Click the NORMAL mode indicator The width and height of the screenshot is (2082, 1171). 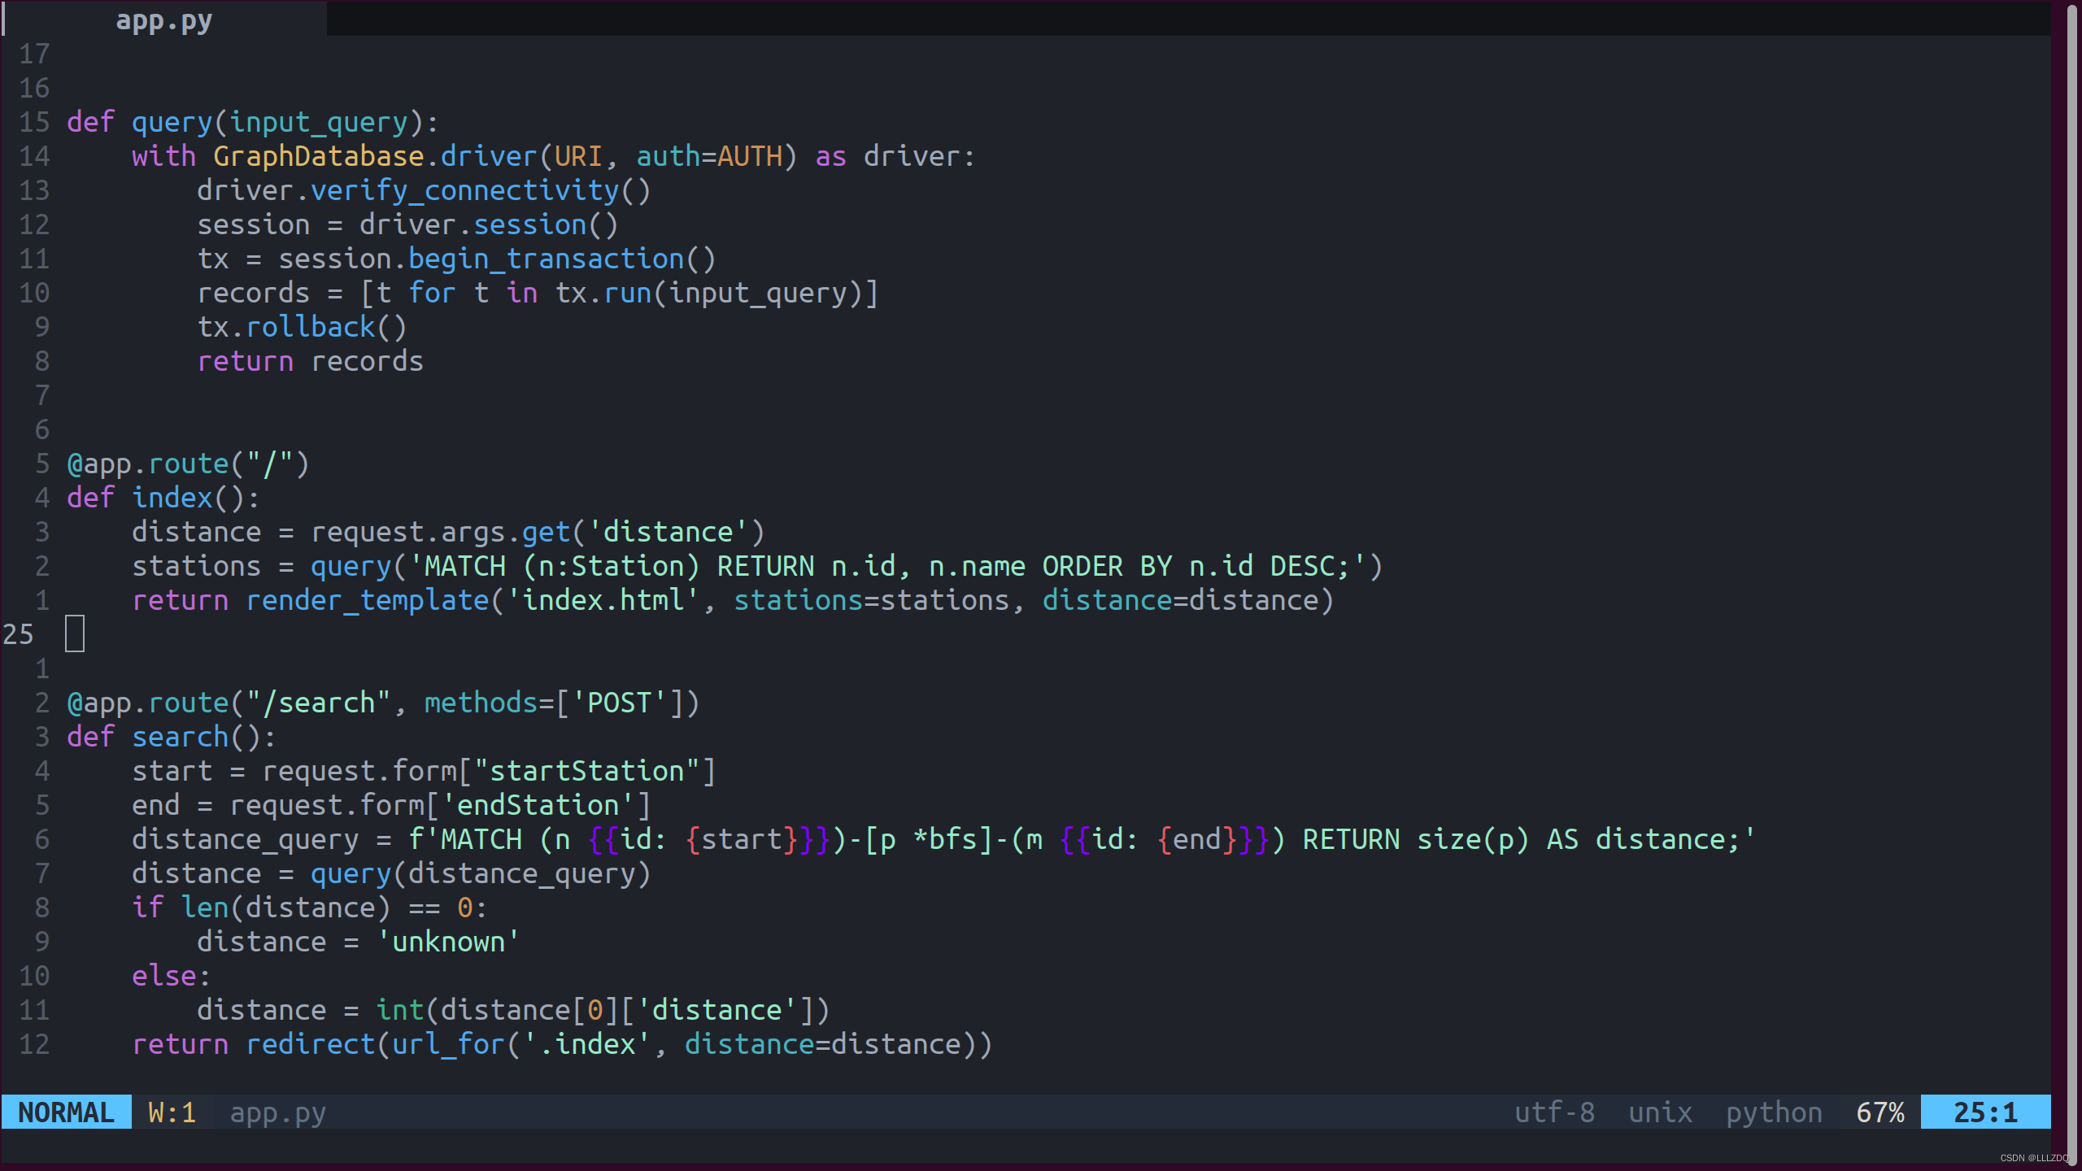pyautogui.click(x=66, y=1112)
